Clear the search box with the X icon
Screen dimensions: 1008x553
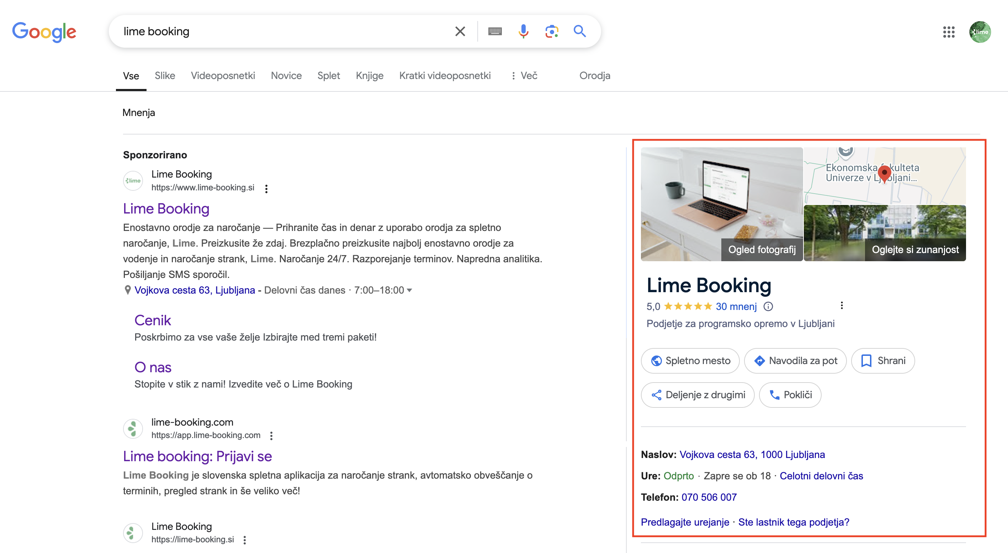coord(460,31)
